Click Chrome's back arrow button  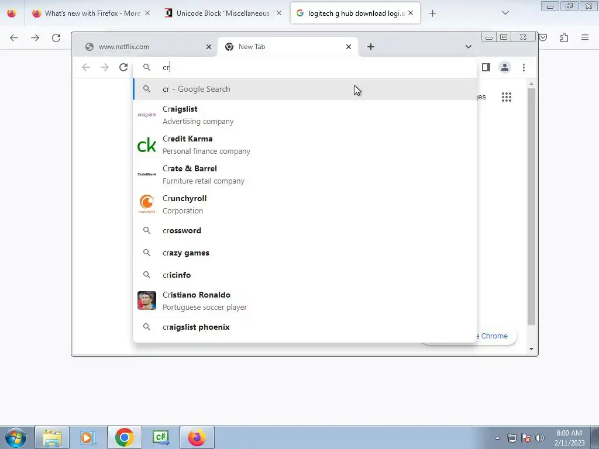(x=86, y=68)
